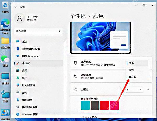Open 网络 & Internet settings category

tap(38, 56)
